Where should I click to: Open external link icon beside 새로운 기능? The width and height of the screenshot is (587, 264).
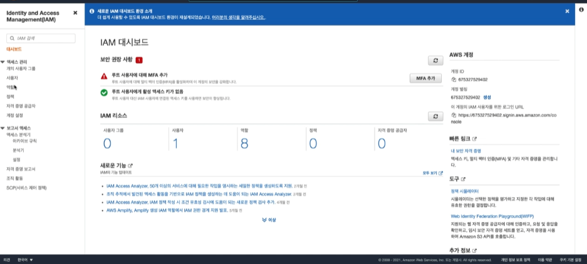click(130, 165)
